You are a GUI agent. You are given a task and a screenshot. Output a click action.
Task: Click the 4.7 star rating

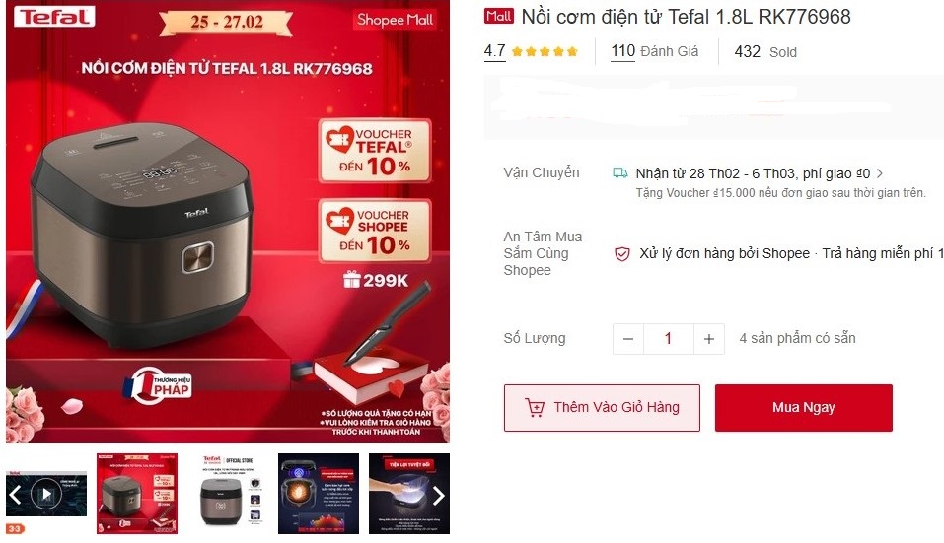[x=531, y=51]
